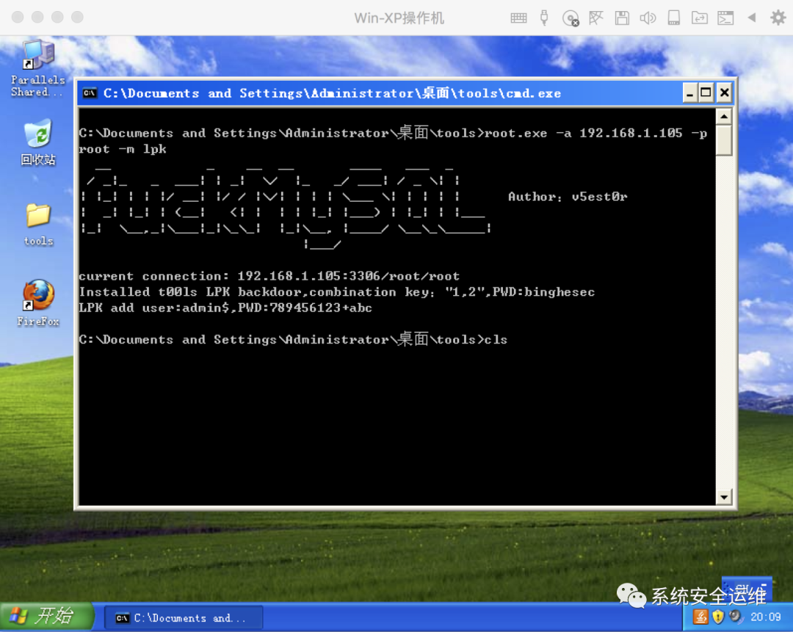This screenshot has width=793, height=632.
Task: Click the sound speaker icon in VM toolbar
Action: pos(648,18)
